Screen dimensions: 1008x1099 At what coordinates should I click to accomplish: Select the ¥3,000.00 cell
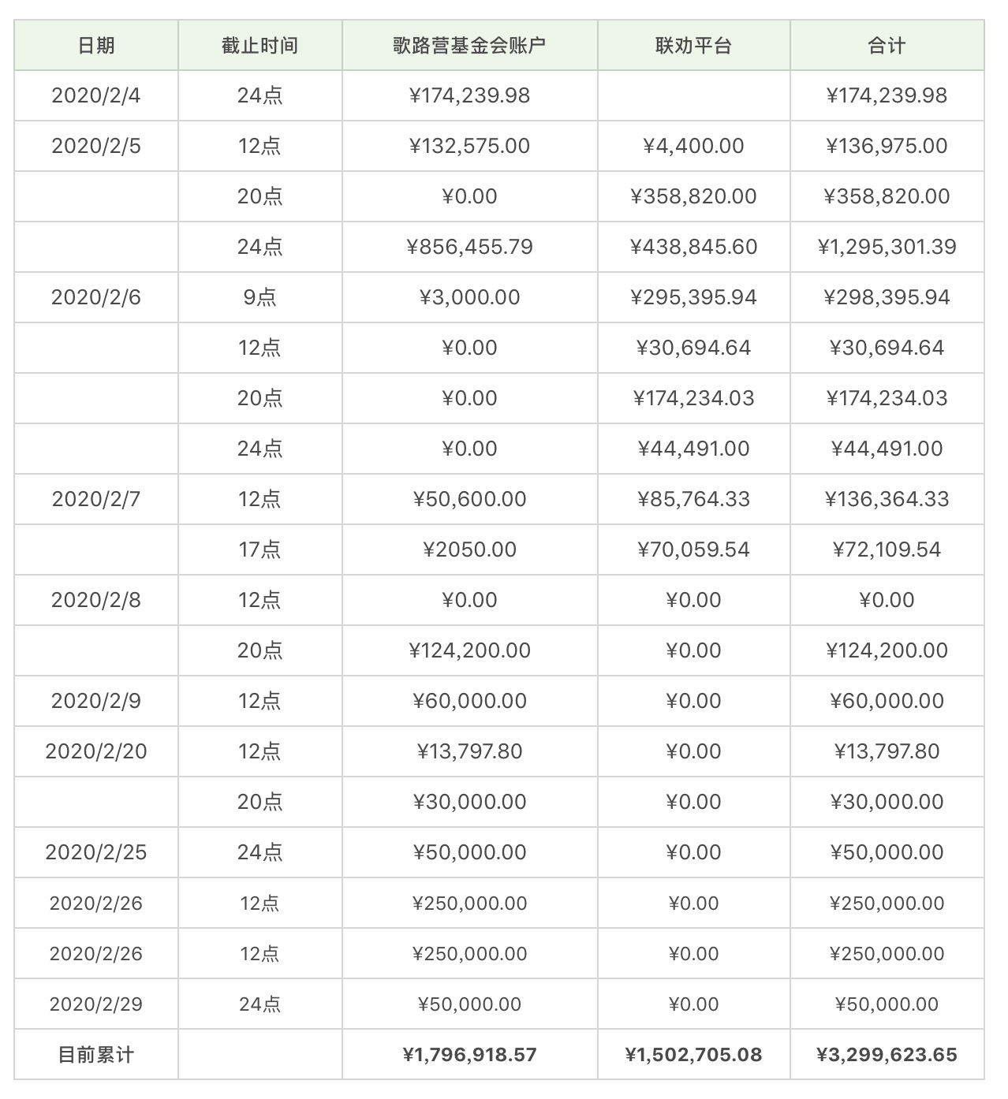(x=469, y=297)
